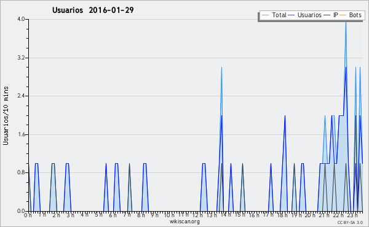Click the 4.0 y-axis label
The width and height of the screenshot is (369, 227).
click(x=21, y=19)
